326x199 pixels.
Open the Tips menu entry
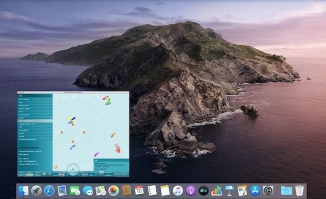point(35,127)
